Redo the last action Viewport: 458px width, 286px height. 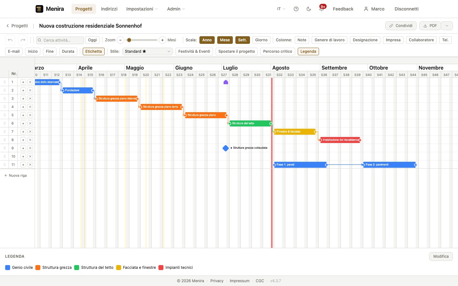tap(23, 40)
